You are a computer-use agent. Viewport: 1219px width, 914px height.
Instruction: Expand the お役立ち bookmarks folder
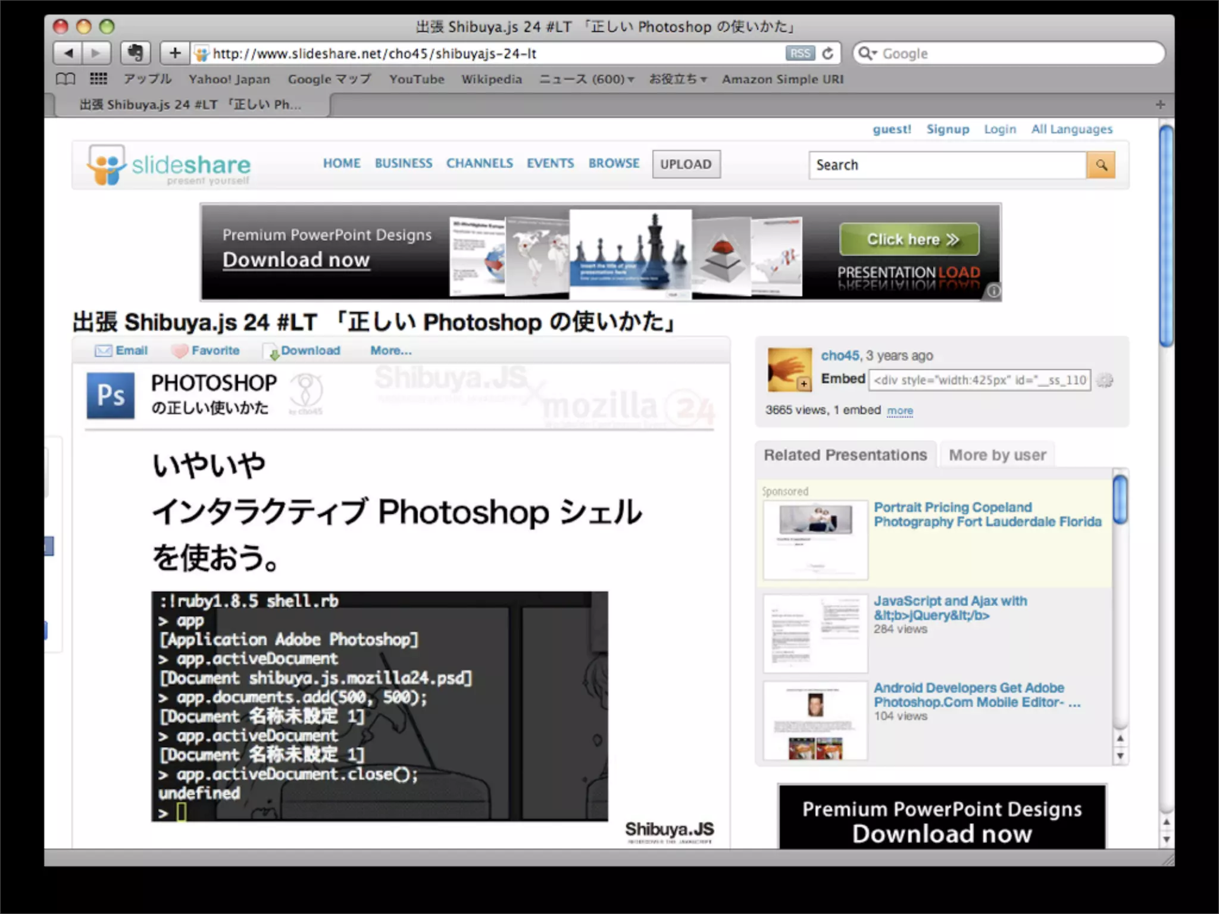(x=677, y=79)
